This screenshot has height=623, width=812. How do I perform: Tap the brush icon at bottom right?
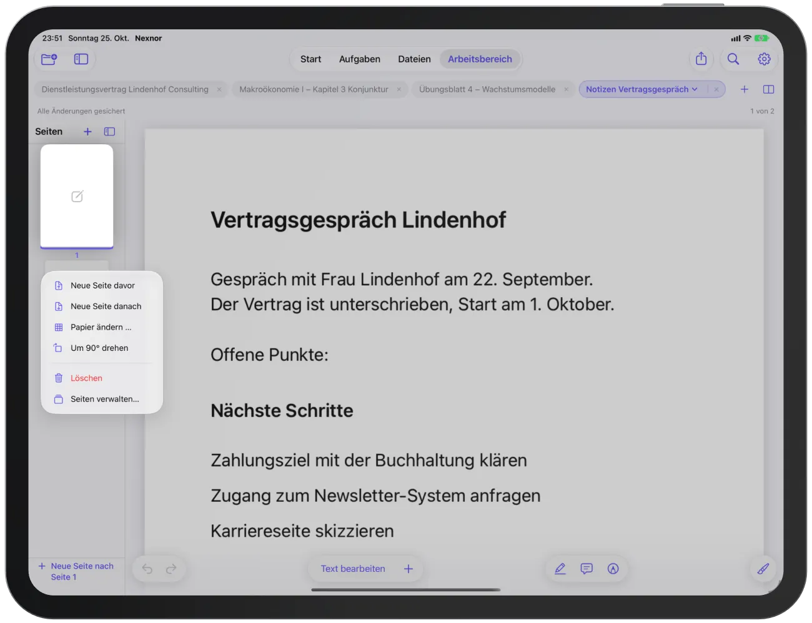tap(763, 569)
